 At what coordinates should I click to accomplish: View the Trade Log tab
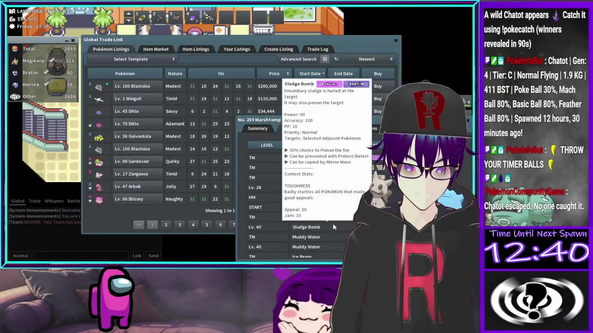coord(318,49)
